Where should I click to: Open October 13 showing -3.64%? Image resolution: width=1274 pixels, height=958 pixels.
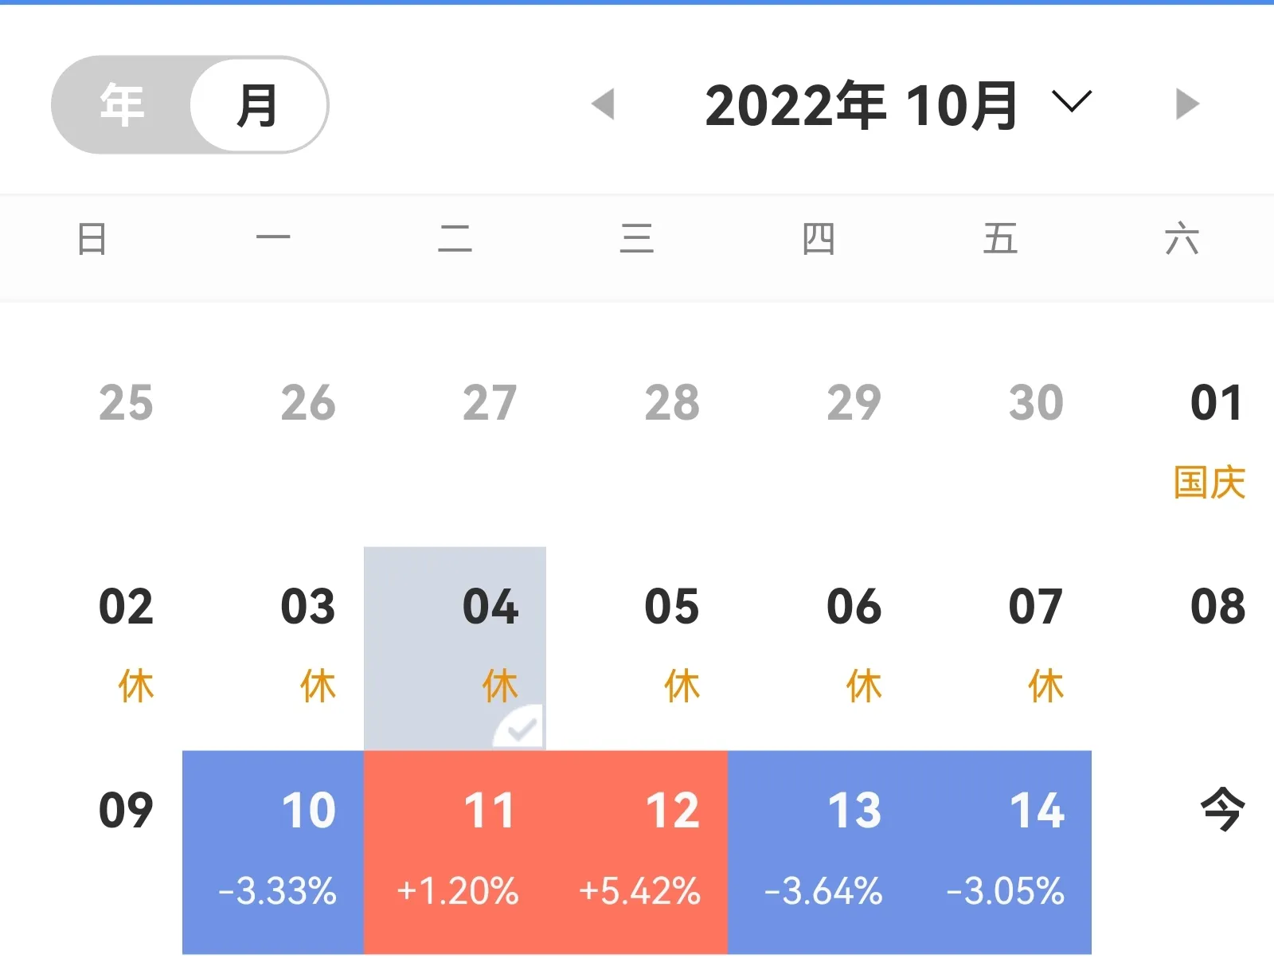click(819, 850)
